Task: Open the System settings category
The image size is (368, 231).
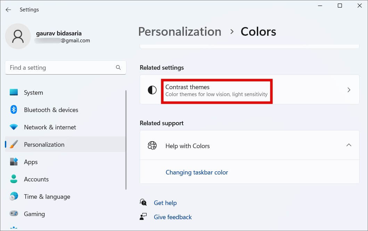Action: click(x=33, y=93)
